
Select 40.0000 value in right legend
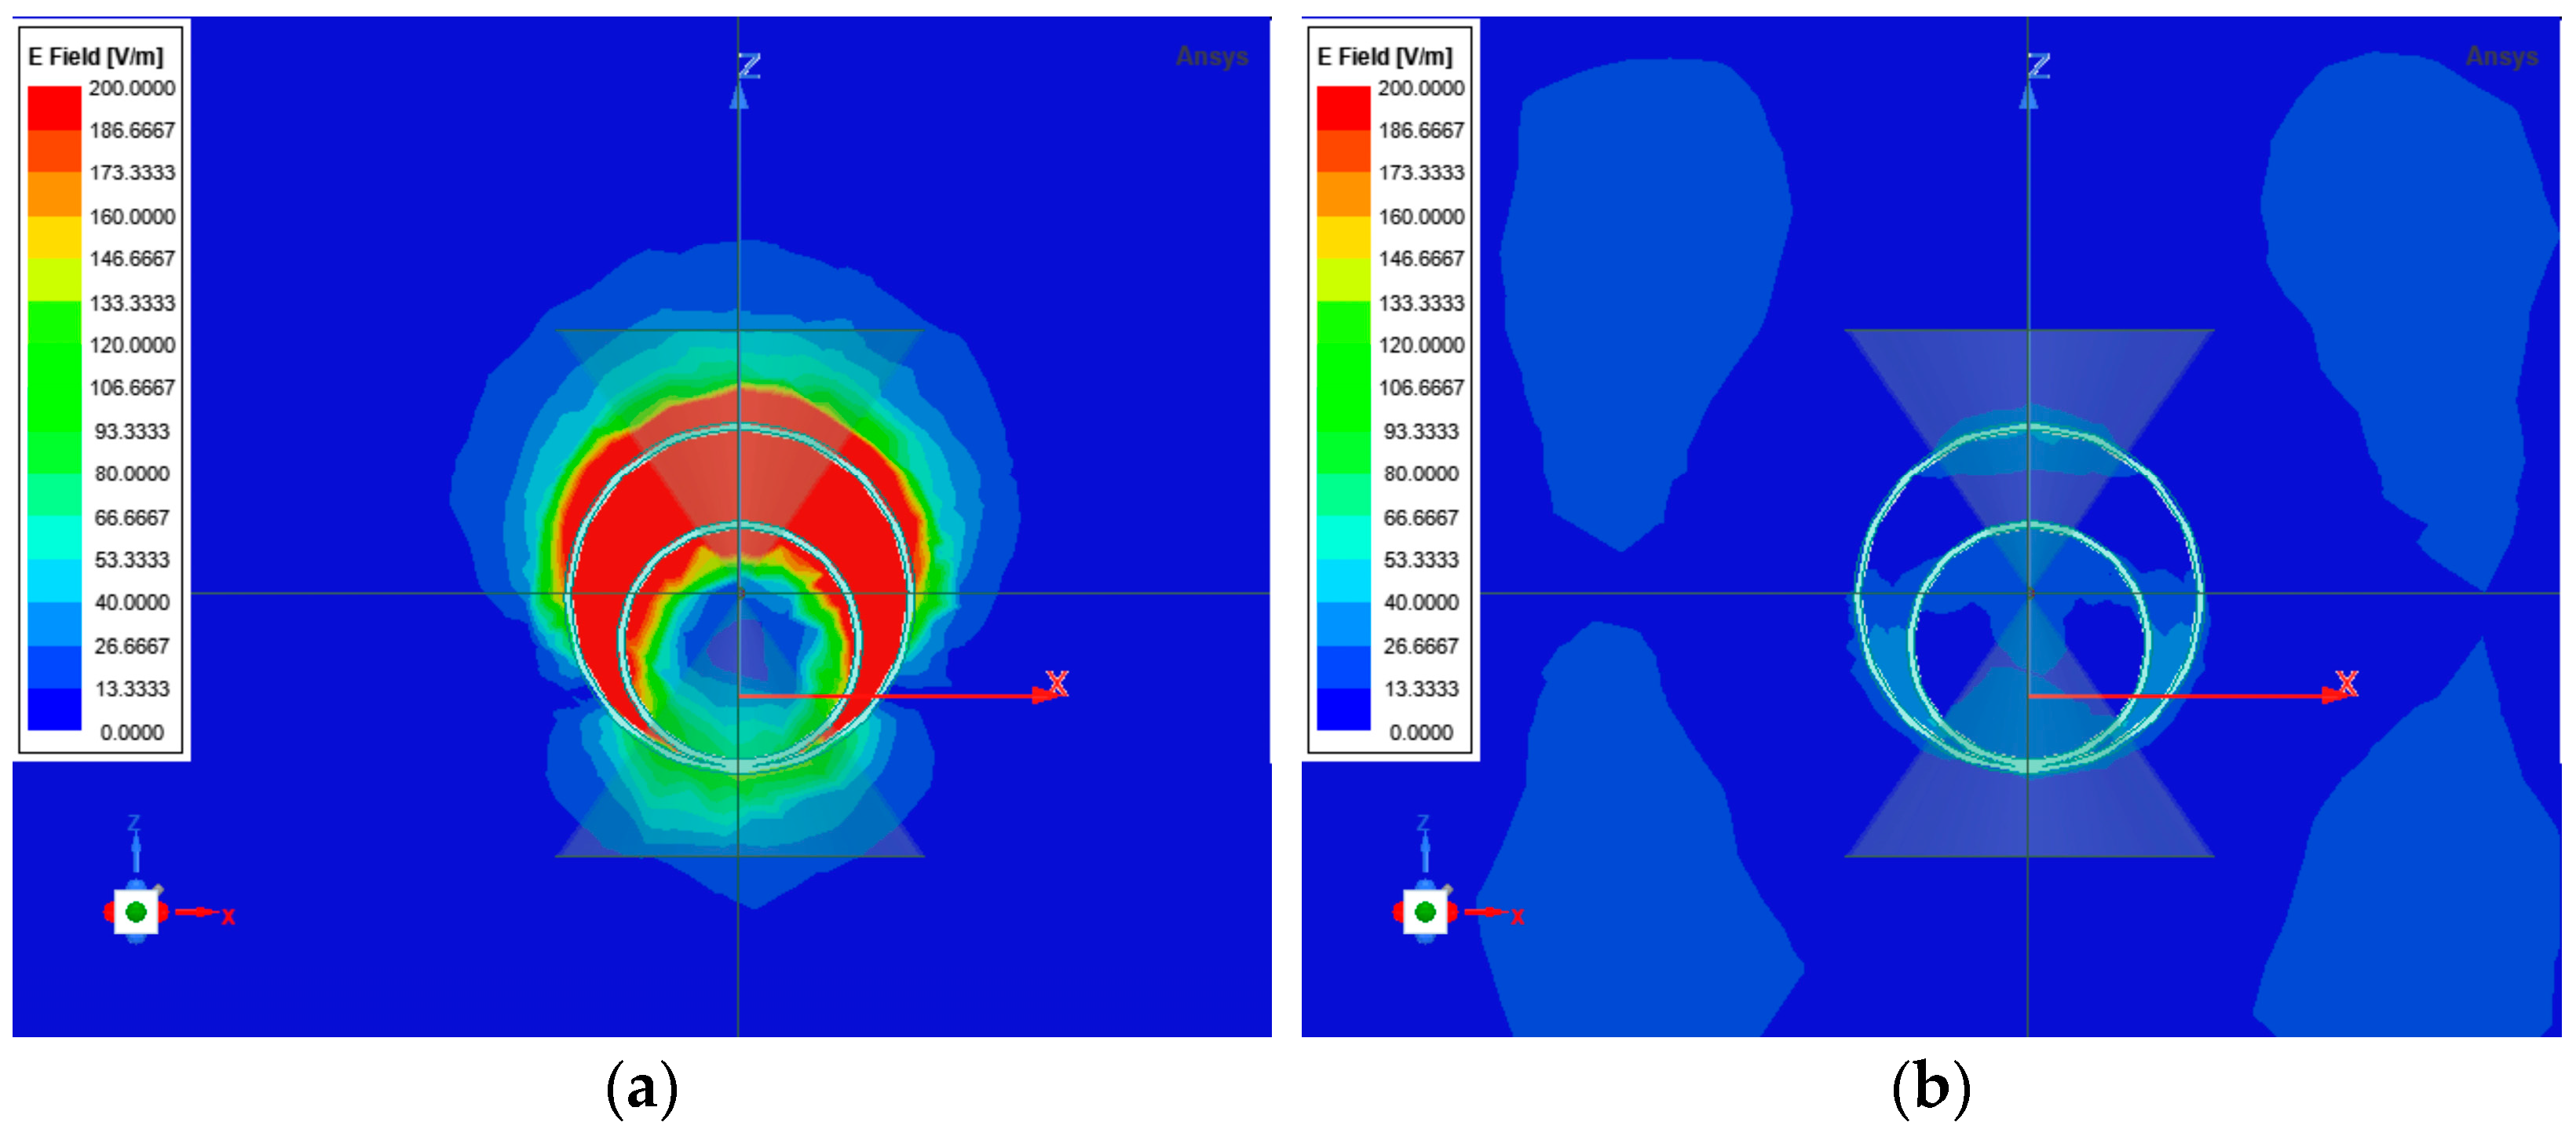click(x=1421, y=602)
